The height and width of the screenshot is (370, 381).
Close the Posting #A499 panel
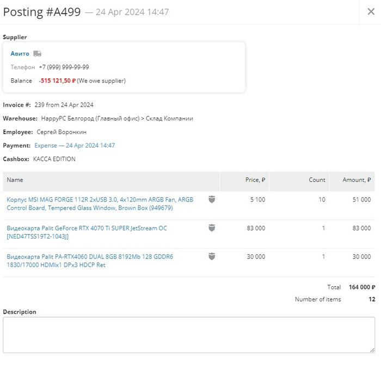[371, 12]
